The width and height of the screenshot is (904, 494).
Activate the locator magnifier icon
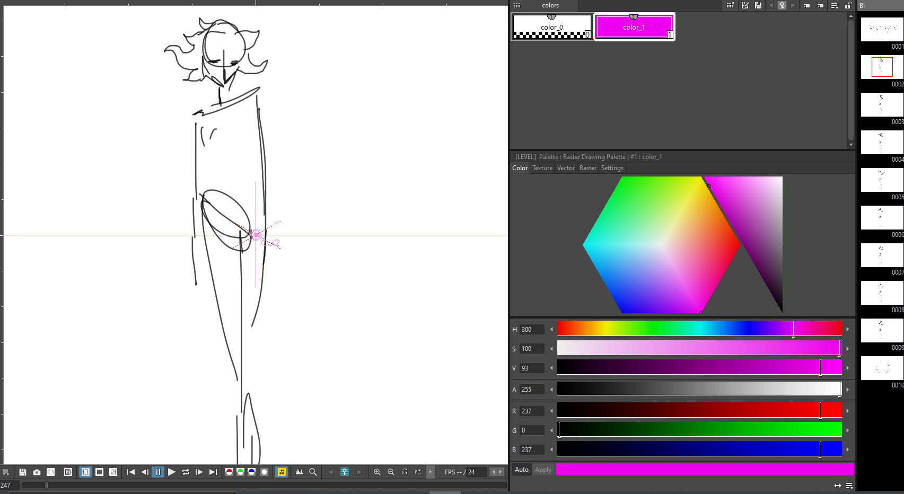pyautogui.click(x=313, y=472)
